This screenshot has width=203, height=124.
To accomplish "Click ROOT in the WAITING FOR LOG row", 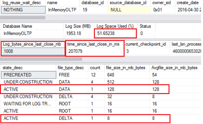I will click(x=65, y=104).
